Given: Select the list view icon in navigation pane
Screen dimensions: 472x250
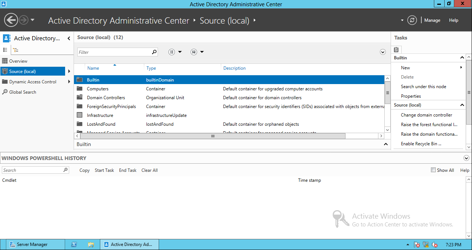Looking at the screenshot, I should tap(5, 49).
